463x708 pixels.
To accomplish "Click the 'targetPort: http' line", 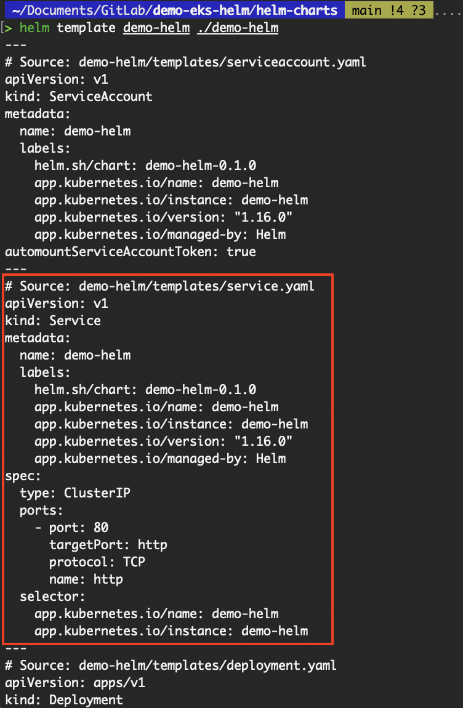I will point(108,545).
